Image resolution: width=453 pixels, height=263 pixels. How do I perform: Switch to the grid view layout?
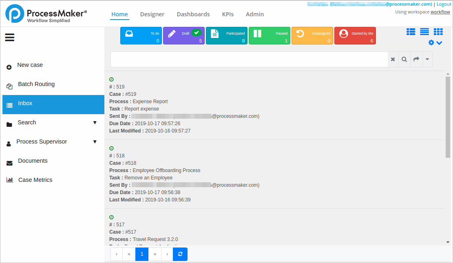(438, 32)
